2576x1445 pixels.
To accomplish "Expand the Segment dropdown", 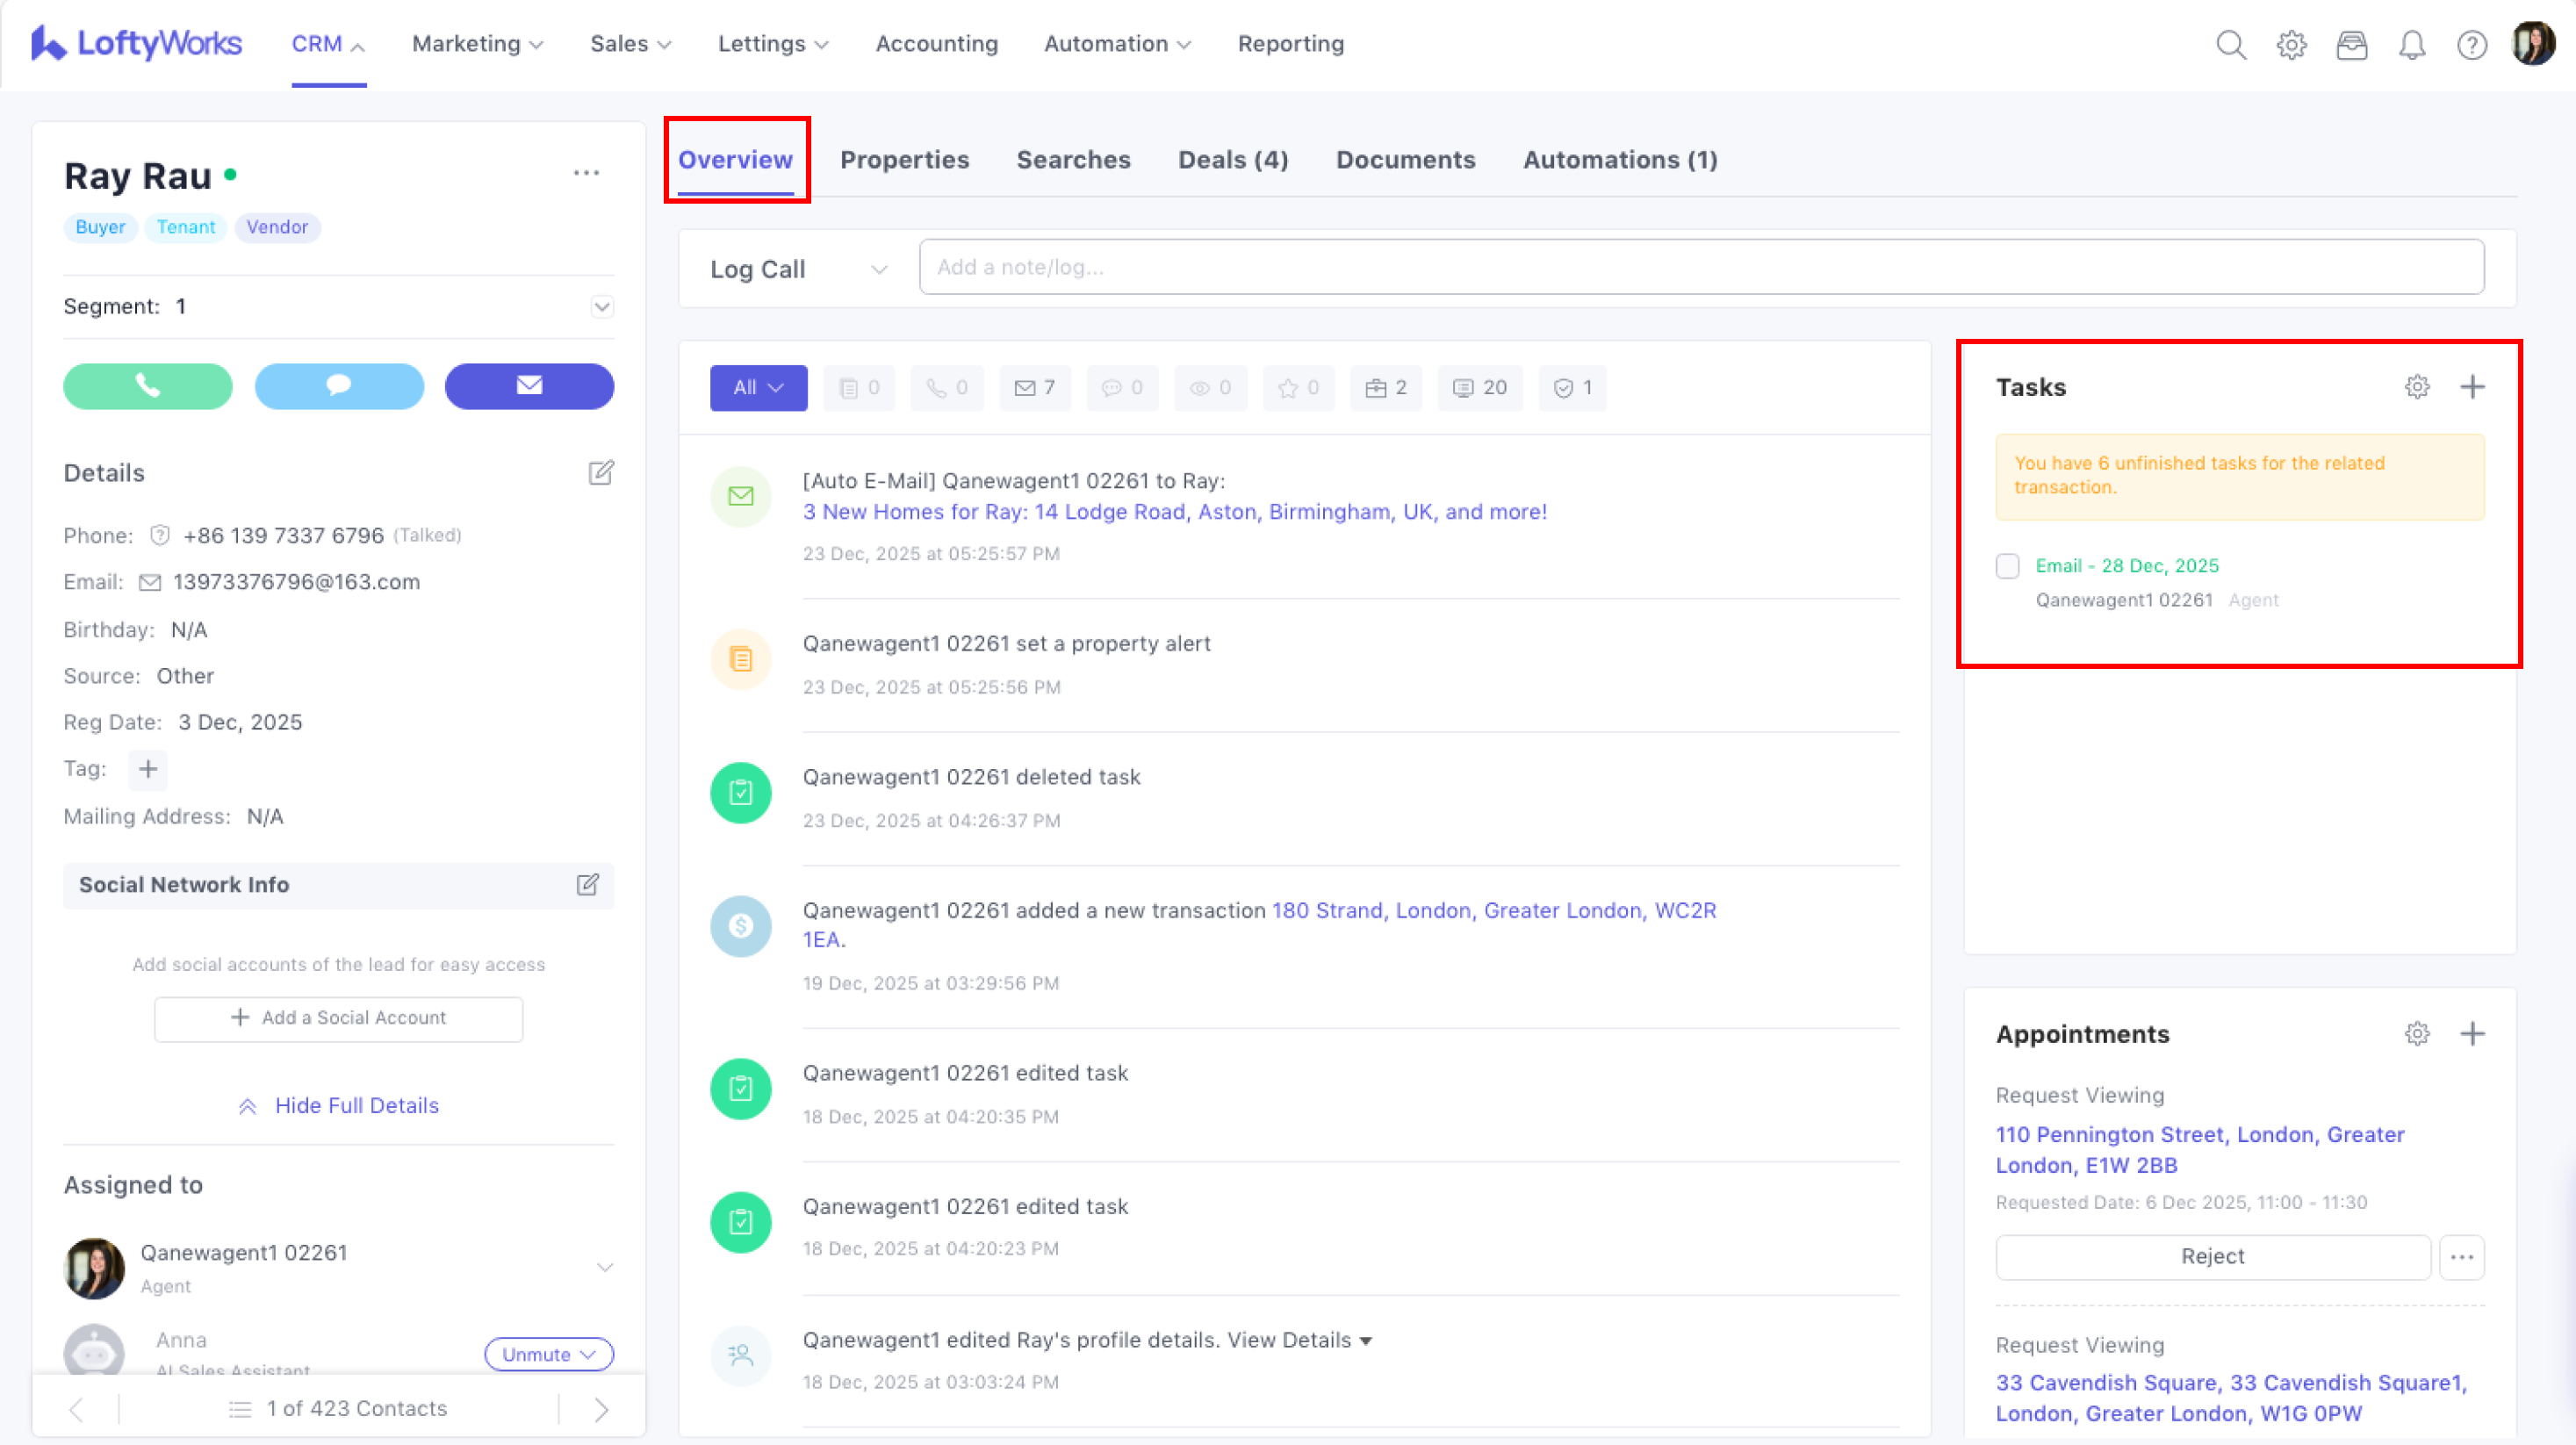I will click(x=601, y=307).
